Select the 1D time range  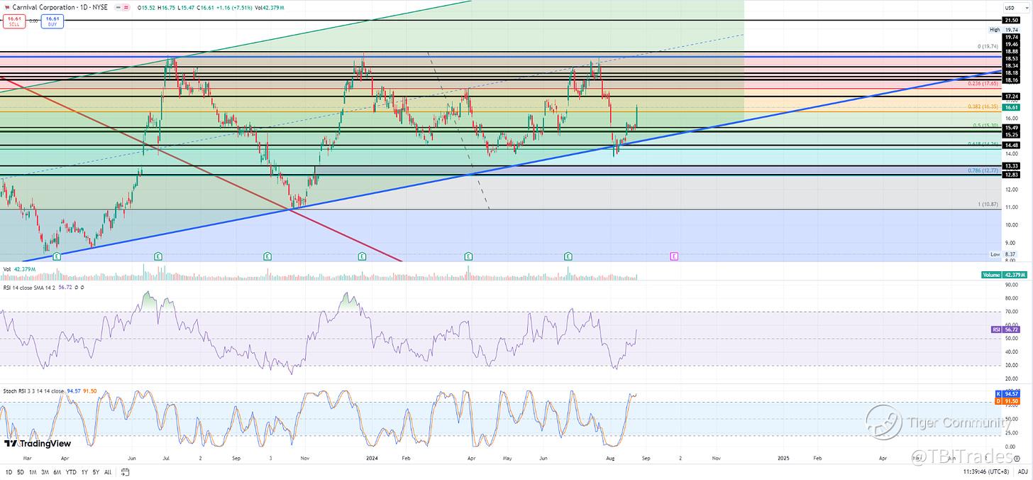tap(9, 471)
